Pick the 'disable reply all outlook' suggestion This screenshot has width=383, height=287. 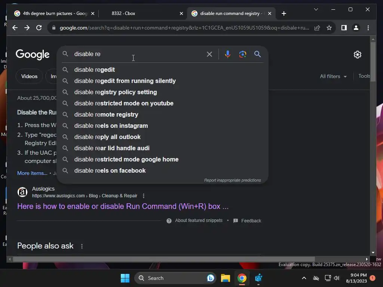tap(162, 137)
